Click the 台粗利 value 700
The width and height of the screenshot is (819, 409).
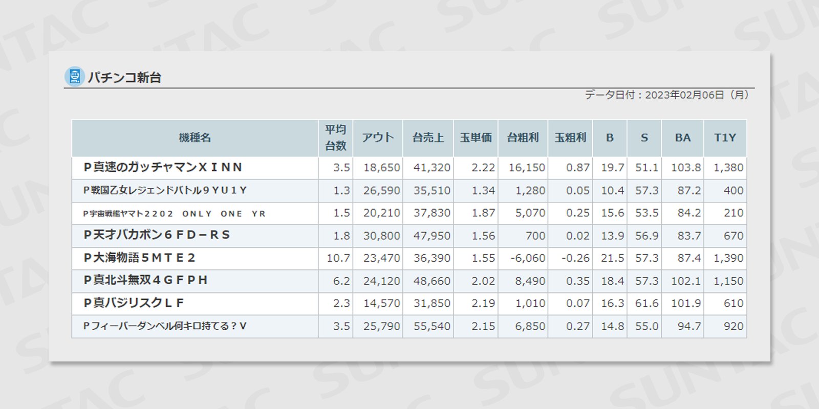(535, 236)
